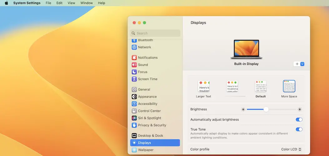The height and width of the screenshot is (156, 329).
Task: Click the Siri & Spotlight icon
Action: pyautogui.click(x=134, y=118)
